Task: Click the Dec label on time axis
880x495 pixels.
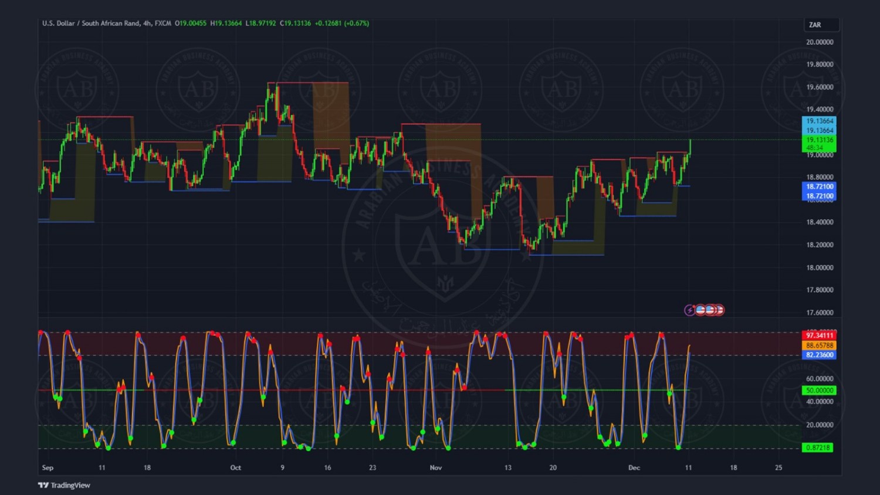Action: 634,467
